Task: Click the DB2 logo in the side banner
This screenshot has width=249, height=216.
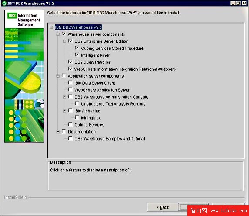Action: 12,16
